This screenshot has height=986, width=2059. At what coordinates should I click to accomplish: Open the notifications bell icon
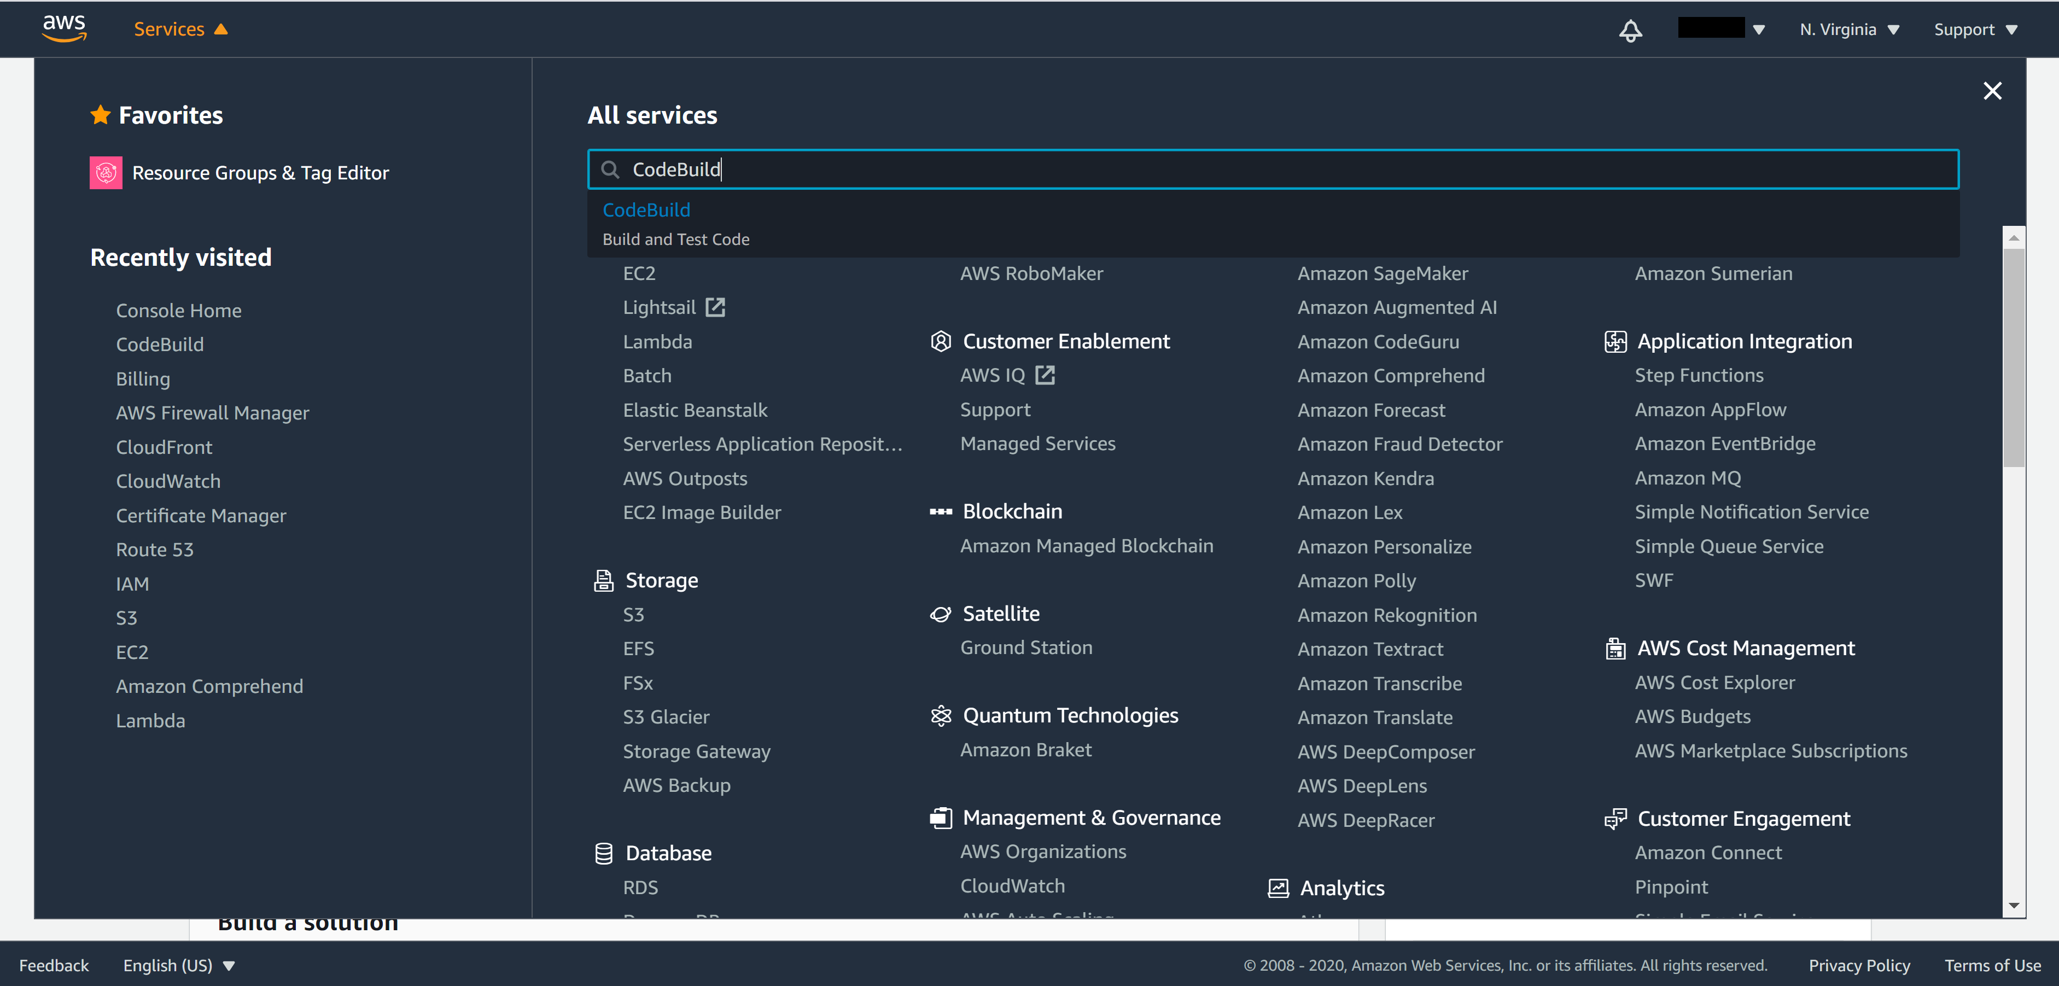[x=1630, y=31]
